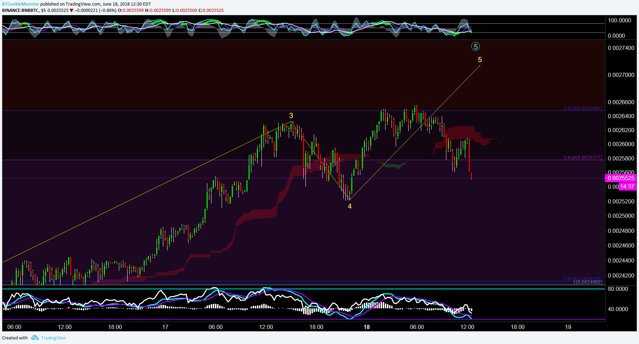Click the 40.0000 lower indicator scale value
This screenshot has width=639, height=344.
click(618, 309)
